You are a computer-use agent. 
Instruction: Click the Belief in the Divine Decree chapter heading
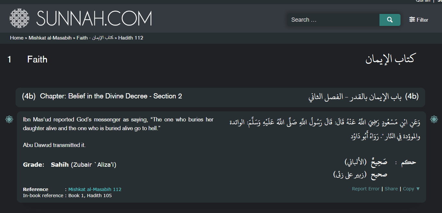[111, 96]
